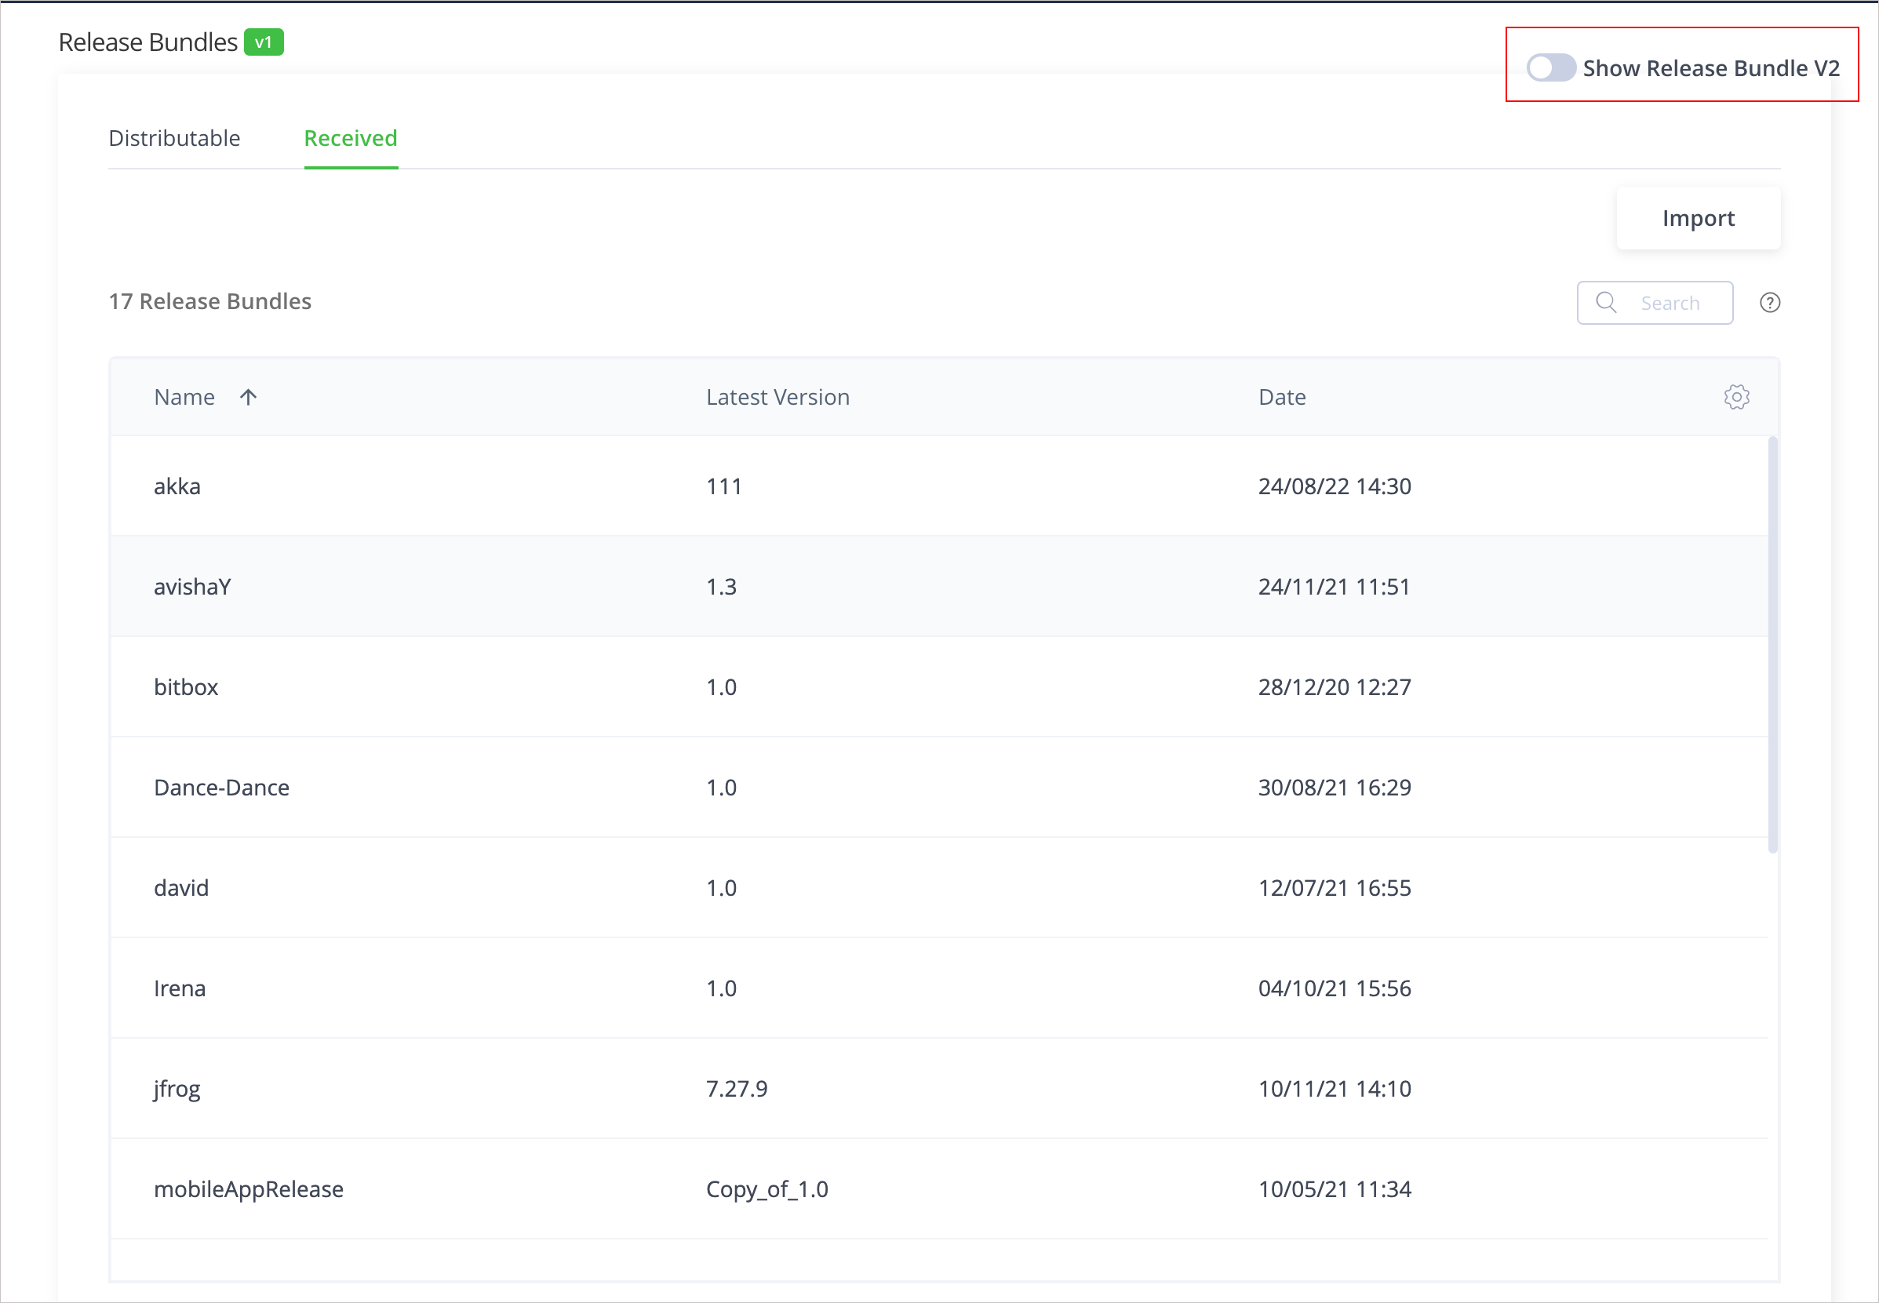The width and height of the screenshot is (1879, 1303).
Task: Click the Name column sort arrow
Action: click(248, 397)
